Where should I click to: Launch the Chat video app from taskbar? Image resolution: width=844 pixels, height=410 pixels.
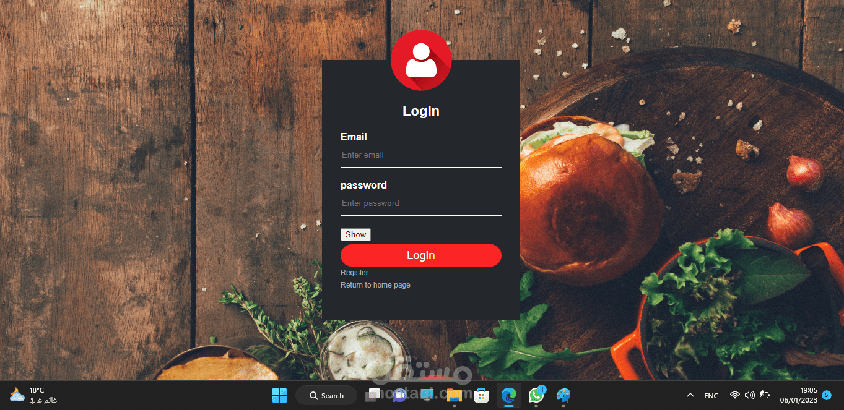[x=399, y=395]
